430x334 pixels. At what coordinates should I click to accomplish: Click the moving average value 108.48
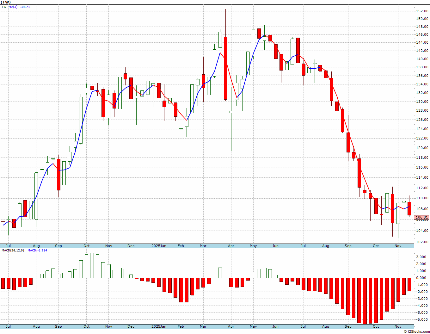(x=25, y=7)
